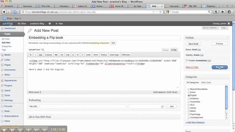This screenshot has width=235, height=132.
Task: Click the Upload/Insert media icon
Action: pyautogui.click(x=43, y=50)
